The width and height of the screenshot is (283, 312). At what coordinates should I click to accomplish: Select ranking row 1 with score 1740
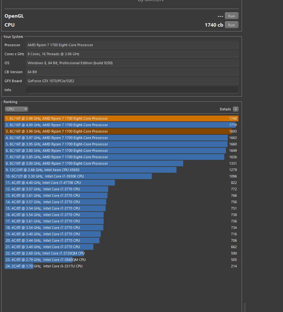click(x=121, y=118)
